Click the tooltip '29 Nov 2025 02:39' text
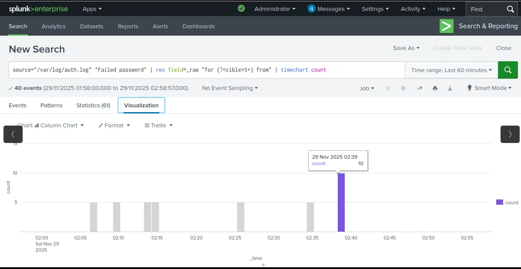The height and width of the screenshot is (269, 521). click(x=335, y=157)
